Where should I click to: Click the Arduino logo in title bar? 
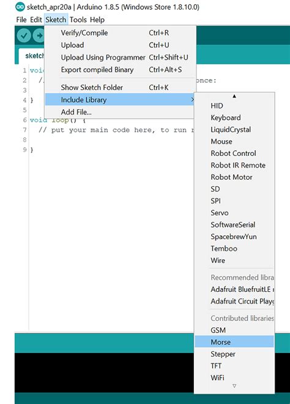tap(20, 7)
